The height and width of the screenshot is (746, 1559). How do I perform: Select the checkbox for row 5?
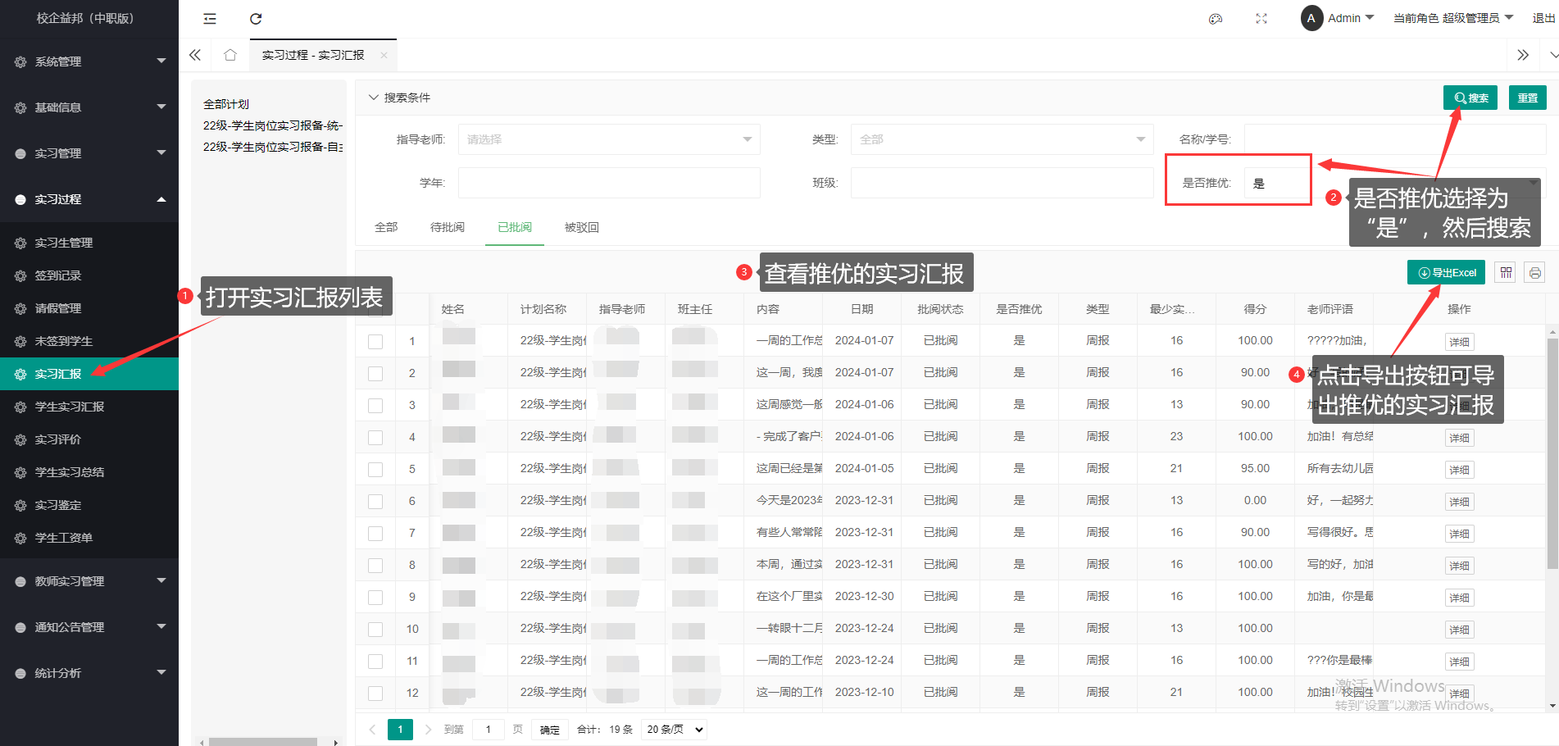(x=375, y=470)
